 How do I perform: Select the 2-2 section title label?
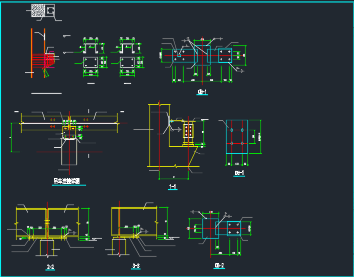[x=50, y=267]
